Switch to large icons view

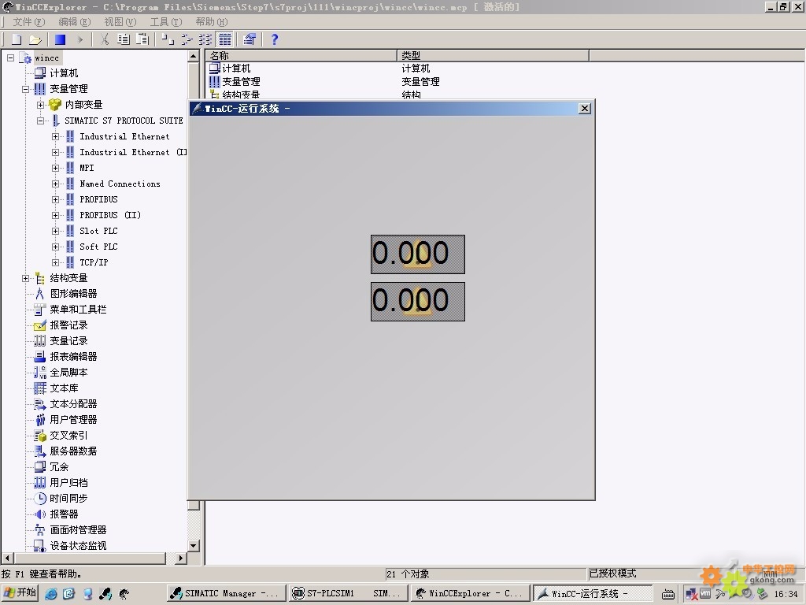tap(168, 39)
